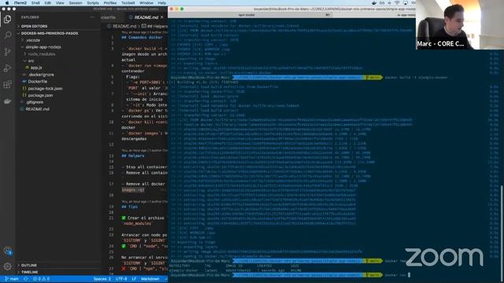The height and width of the screenshot is (283, 504).
Task: Change language mode via Markdown status item
Action: (150, 279)
